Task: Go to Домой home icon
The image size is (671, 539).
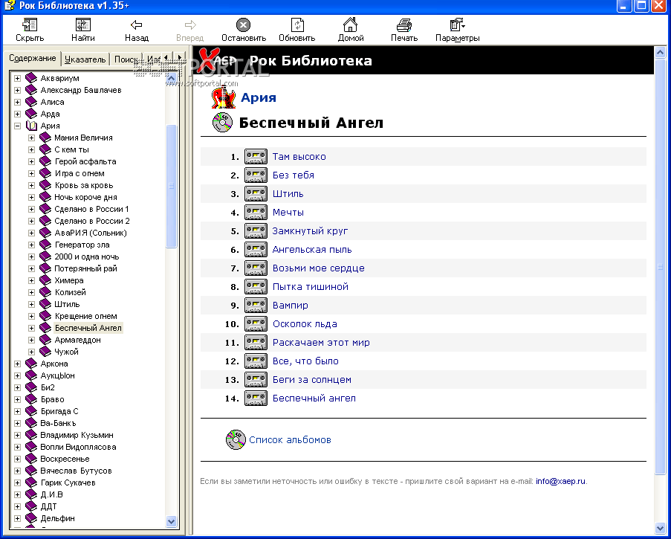Action: (x=350, y=25)
